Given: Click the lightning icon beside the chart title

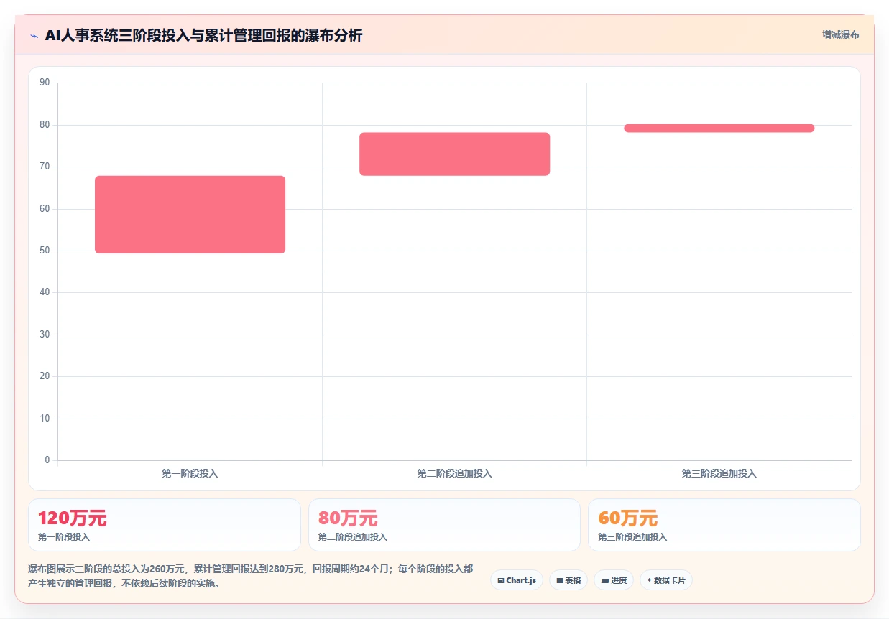Looking at the screenshot, I should [x=34, y=36].
